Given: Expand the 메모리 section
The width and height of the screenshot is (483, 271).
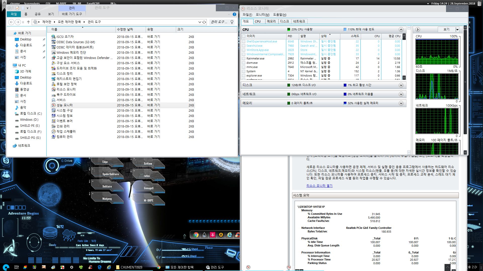Looking at the screenshot, I should pyautogui.click(x=401, y=103).
